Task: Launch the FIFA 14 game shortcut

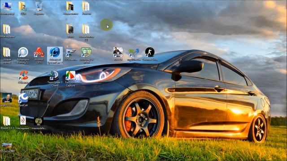Action: coord(118,54)
